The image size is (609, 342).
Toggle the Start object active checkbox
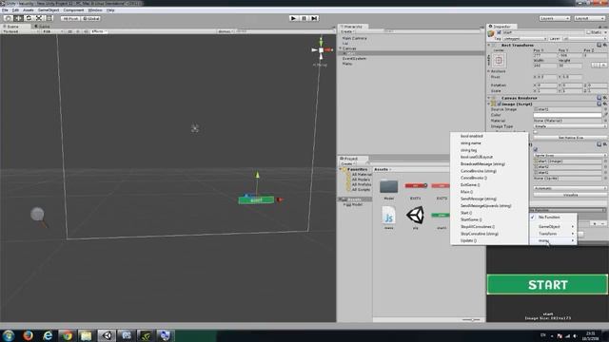(499, 32)
